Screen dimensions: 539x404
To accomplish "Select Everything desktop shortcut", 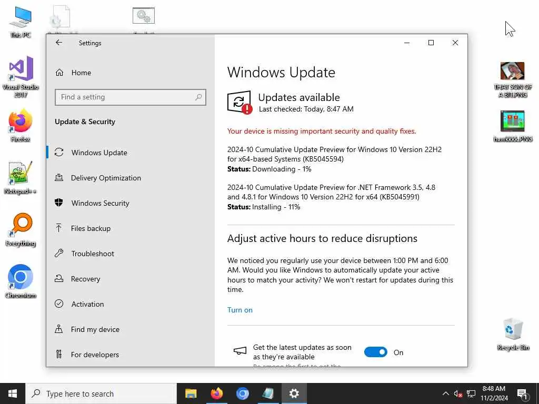I will click(21, 230).
